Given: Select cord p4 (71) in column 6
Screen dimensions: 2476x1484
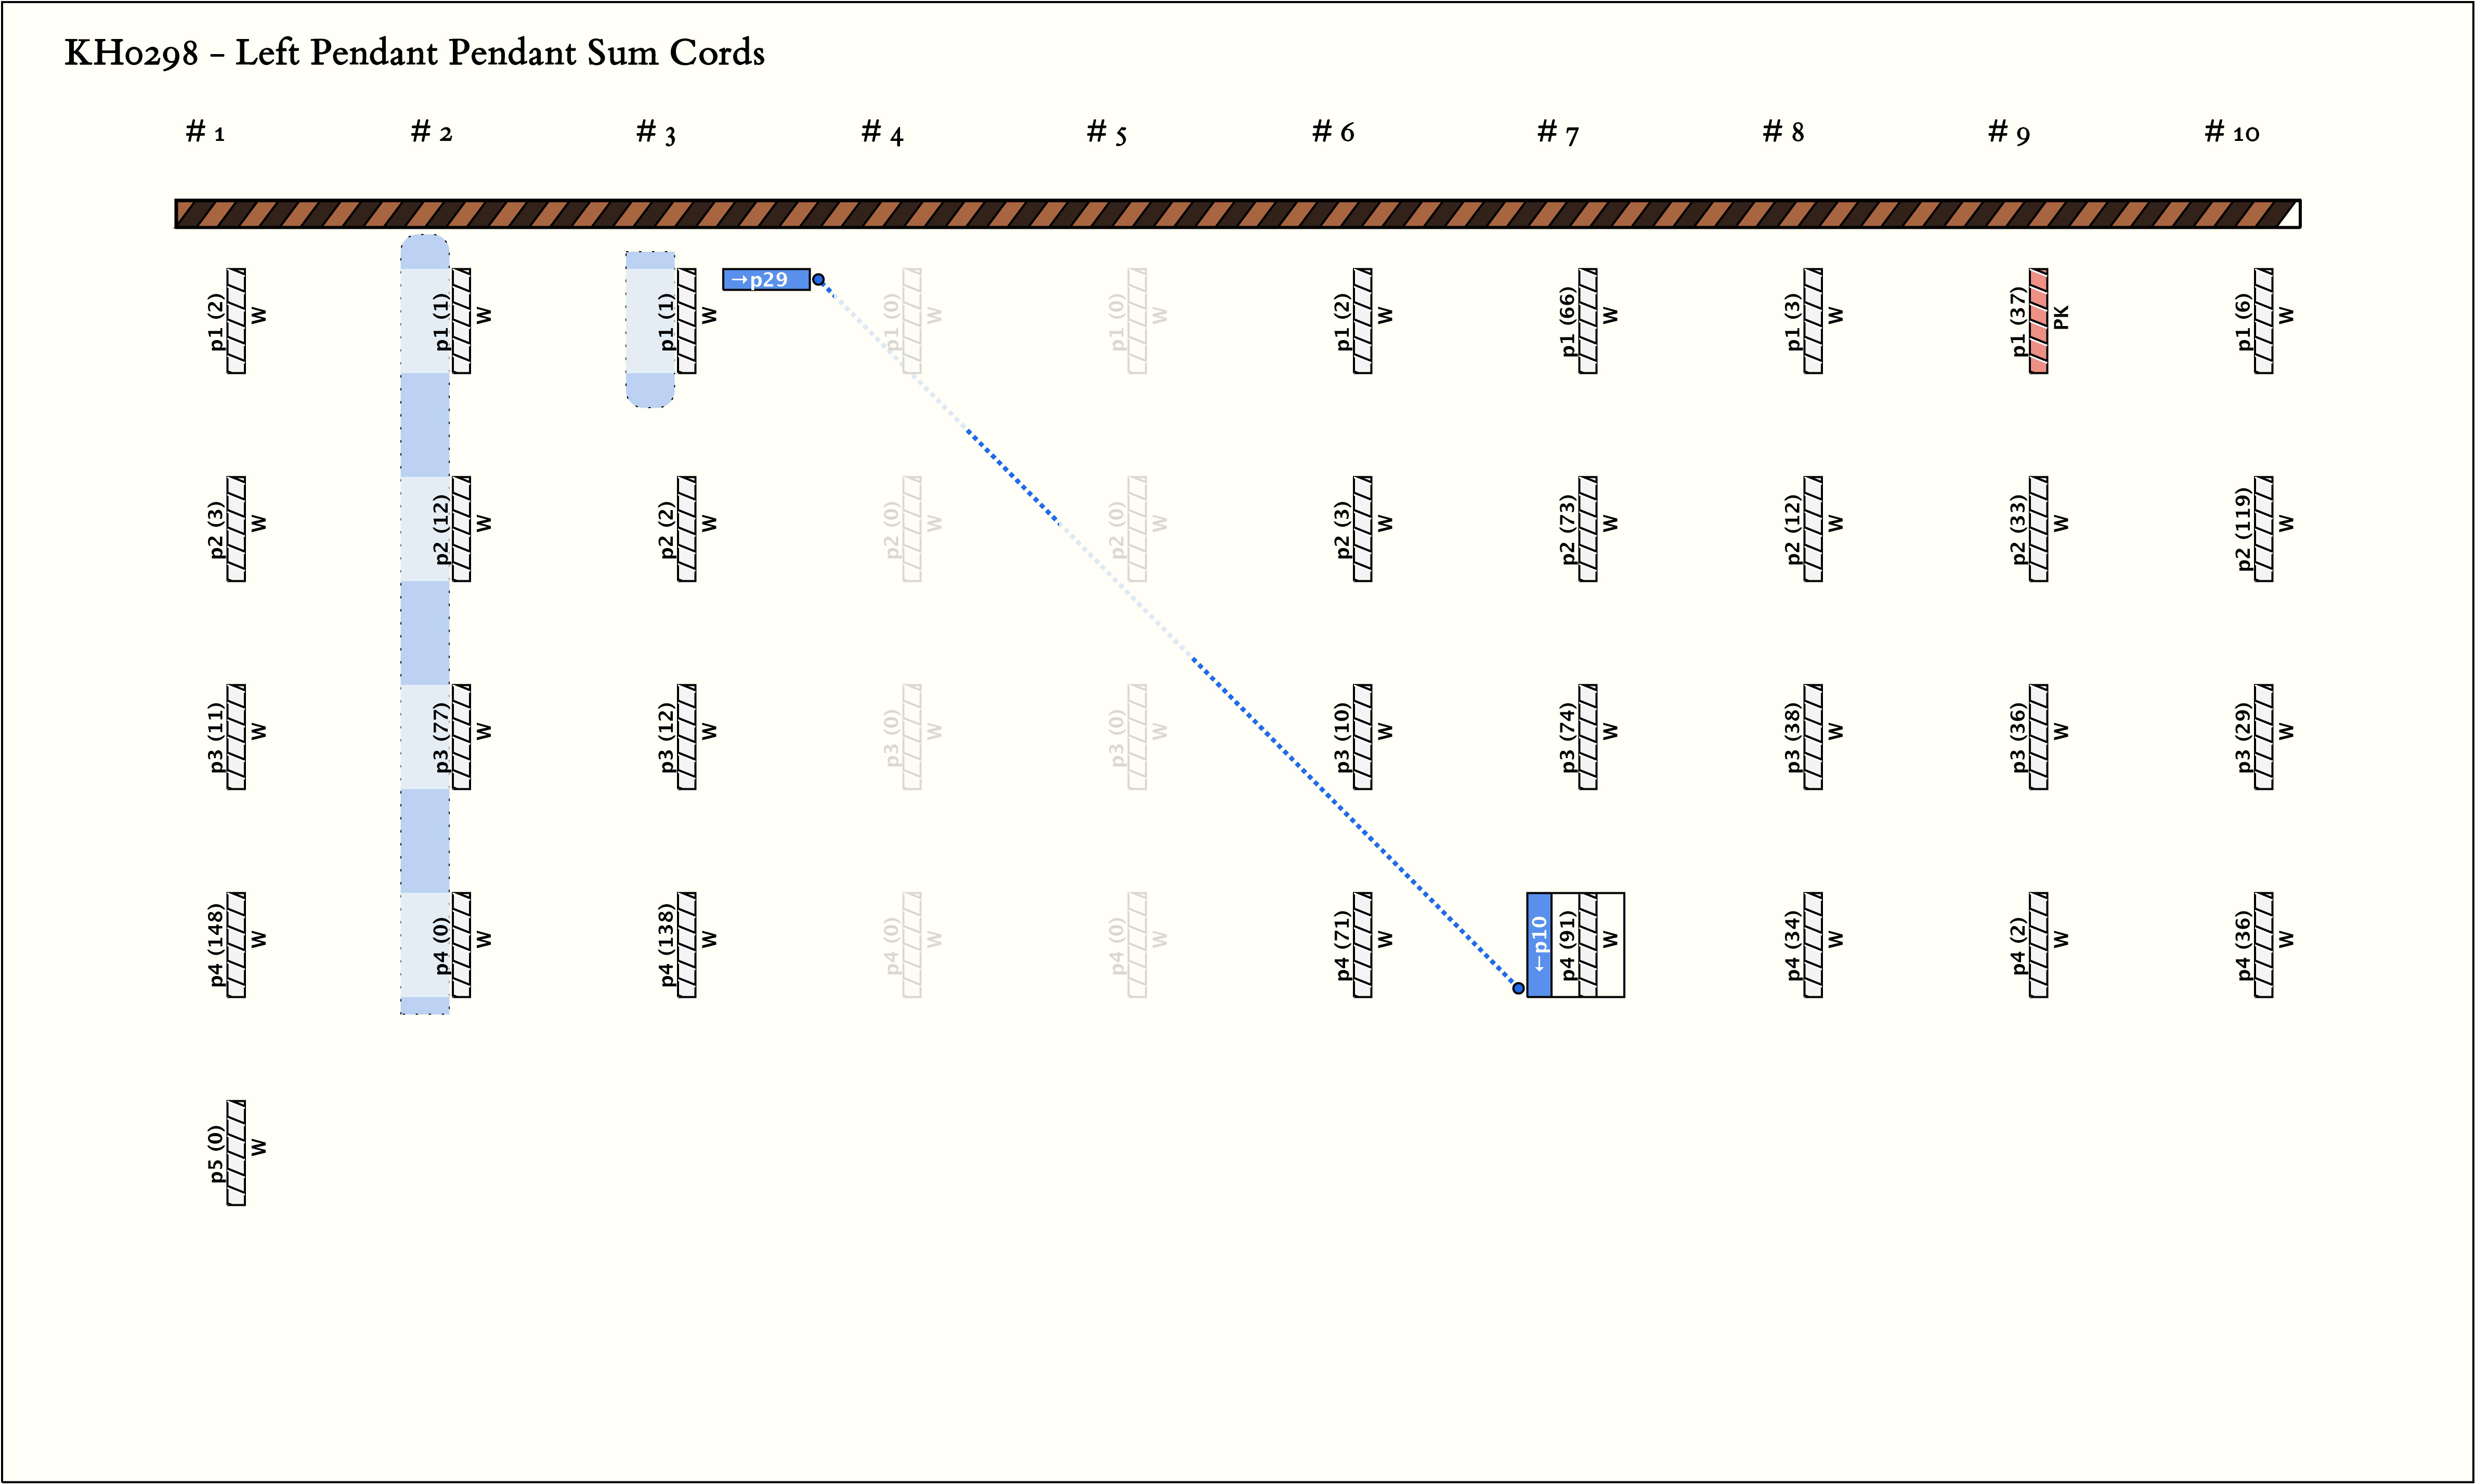Looking at the screenshot, I should pyautogui.click(x=1362, y=945).
